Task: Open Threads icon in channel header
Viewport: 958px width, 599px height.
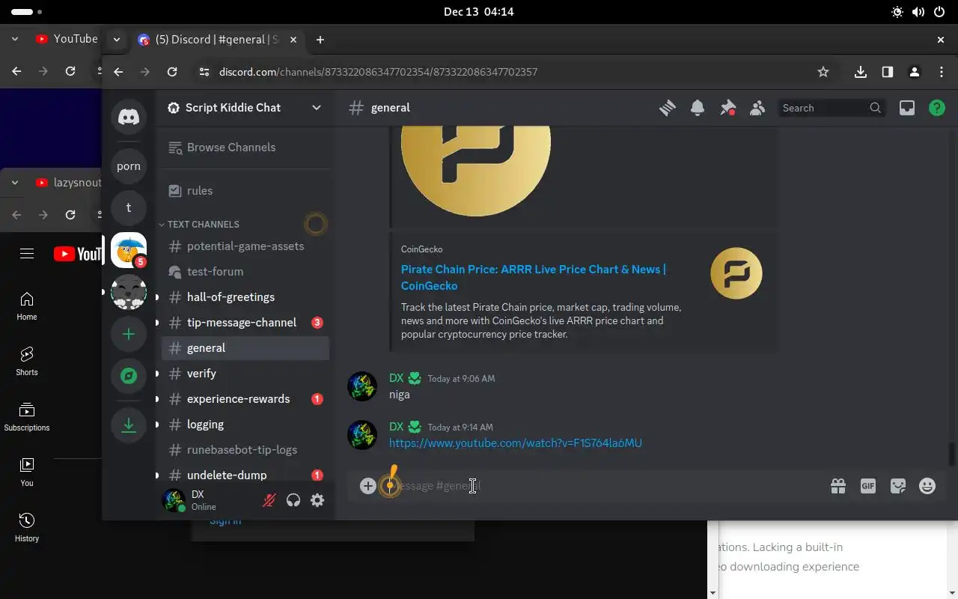Action: [668, 108]
